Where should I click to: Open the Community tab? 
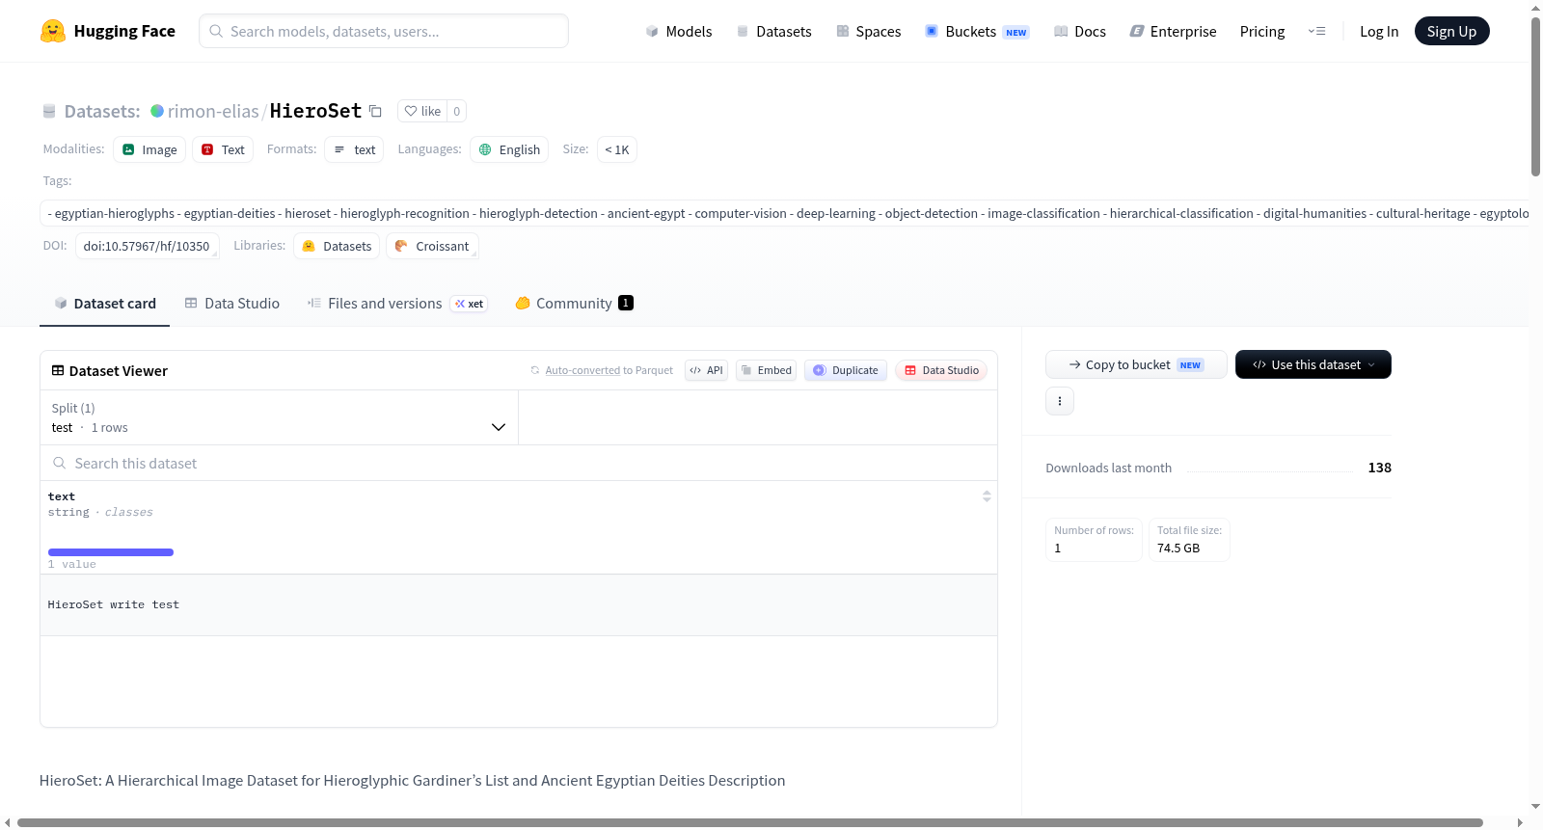coord(574,303)
